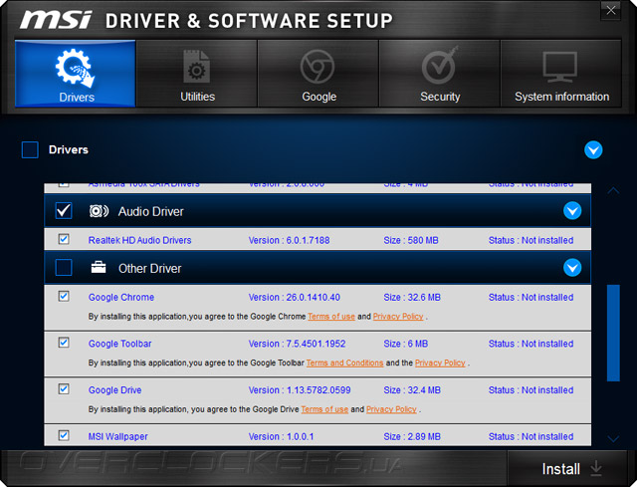This screenshot has height=487, width=637.
Task: Click the Security checkmark icon
Action: [x=440, y=65]
